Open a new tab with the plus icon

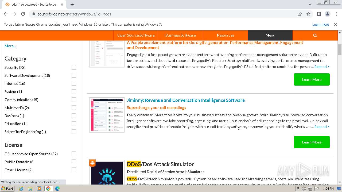72,5
